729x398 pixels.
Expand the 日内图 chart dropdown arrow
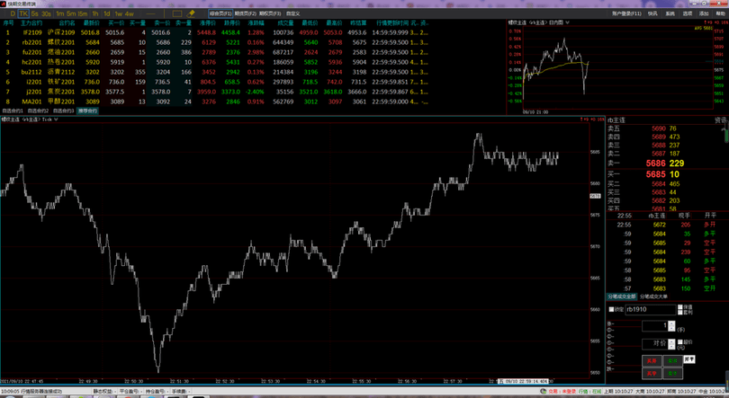coord(568,22)
